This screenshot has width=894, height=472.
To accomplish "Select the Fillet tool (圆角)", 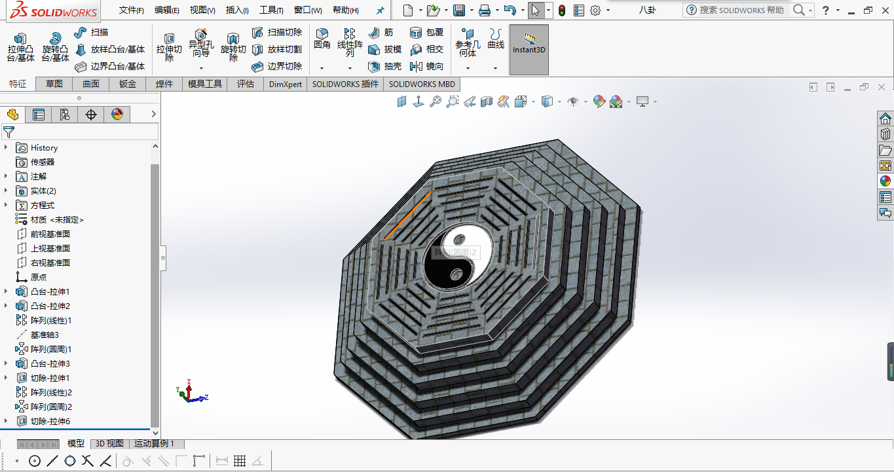I will coord(322,39).
